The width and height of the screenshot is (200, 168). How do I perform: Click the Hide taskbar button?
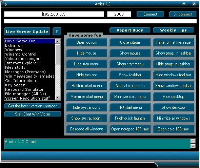point(86,75)
